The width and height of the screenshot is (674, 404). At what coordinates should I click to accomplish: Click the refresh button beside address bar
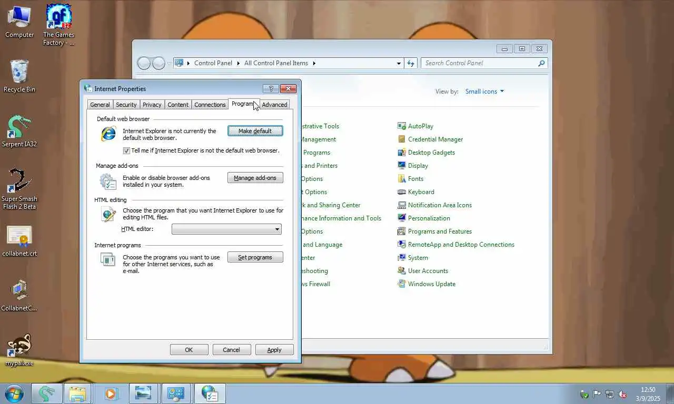click(x=411, y=63)
